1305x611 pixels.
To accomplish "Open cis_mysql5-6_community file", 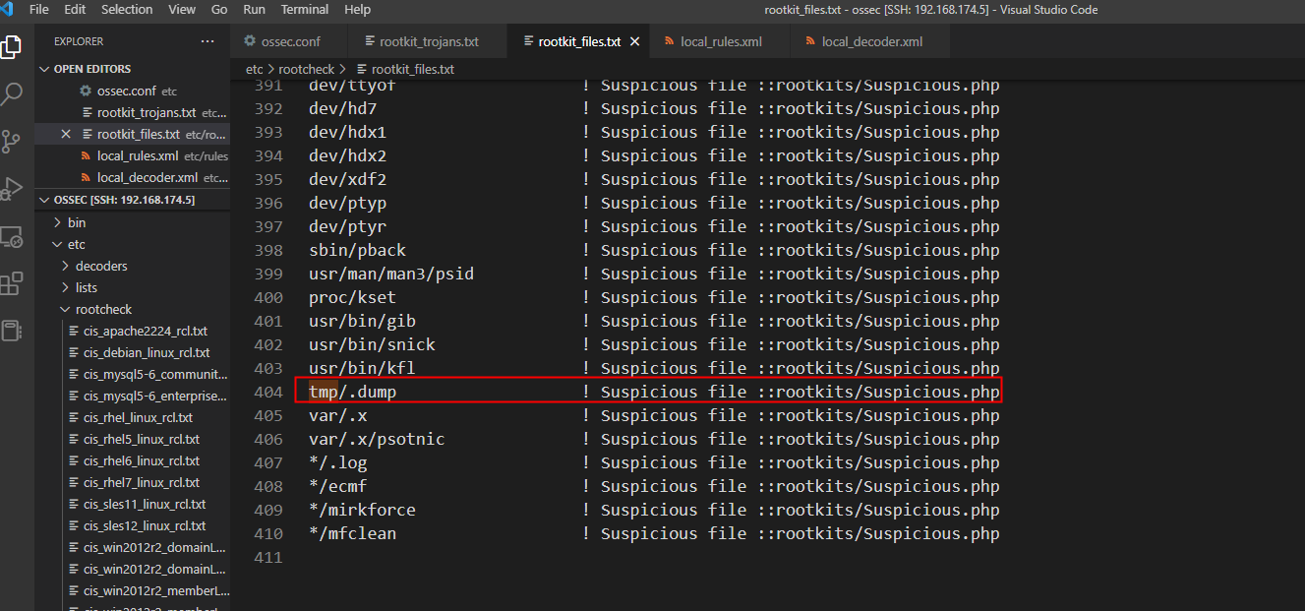I will [155, 374].
